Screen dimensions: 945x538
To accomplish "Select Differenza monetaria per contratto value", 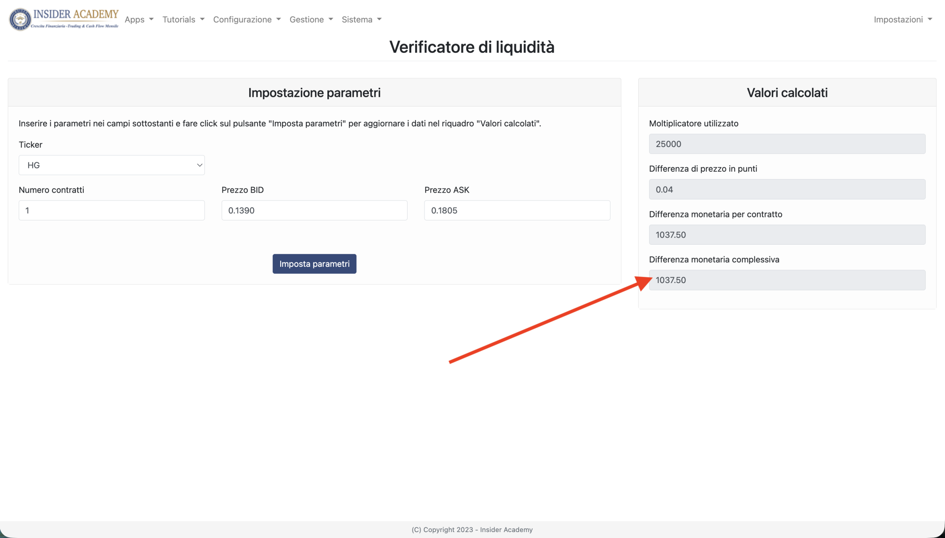I will pos(787,235).
